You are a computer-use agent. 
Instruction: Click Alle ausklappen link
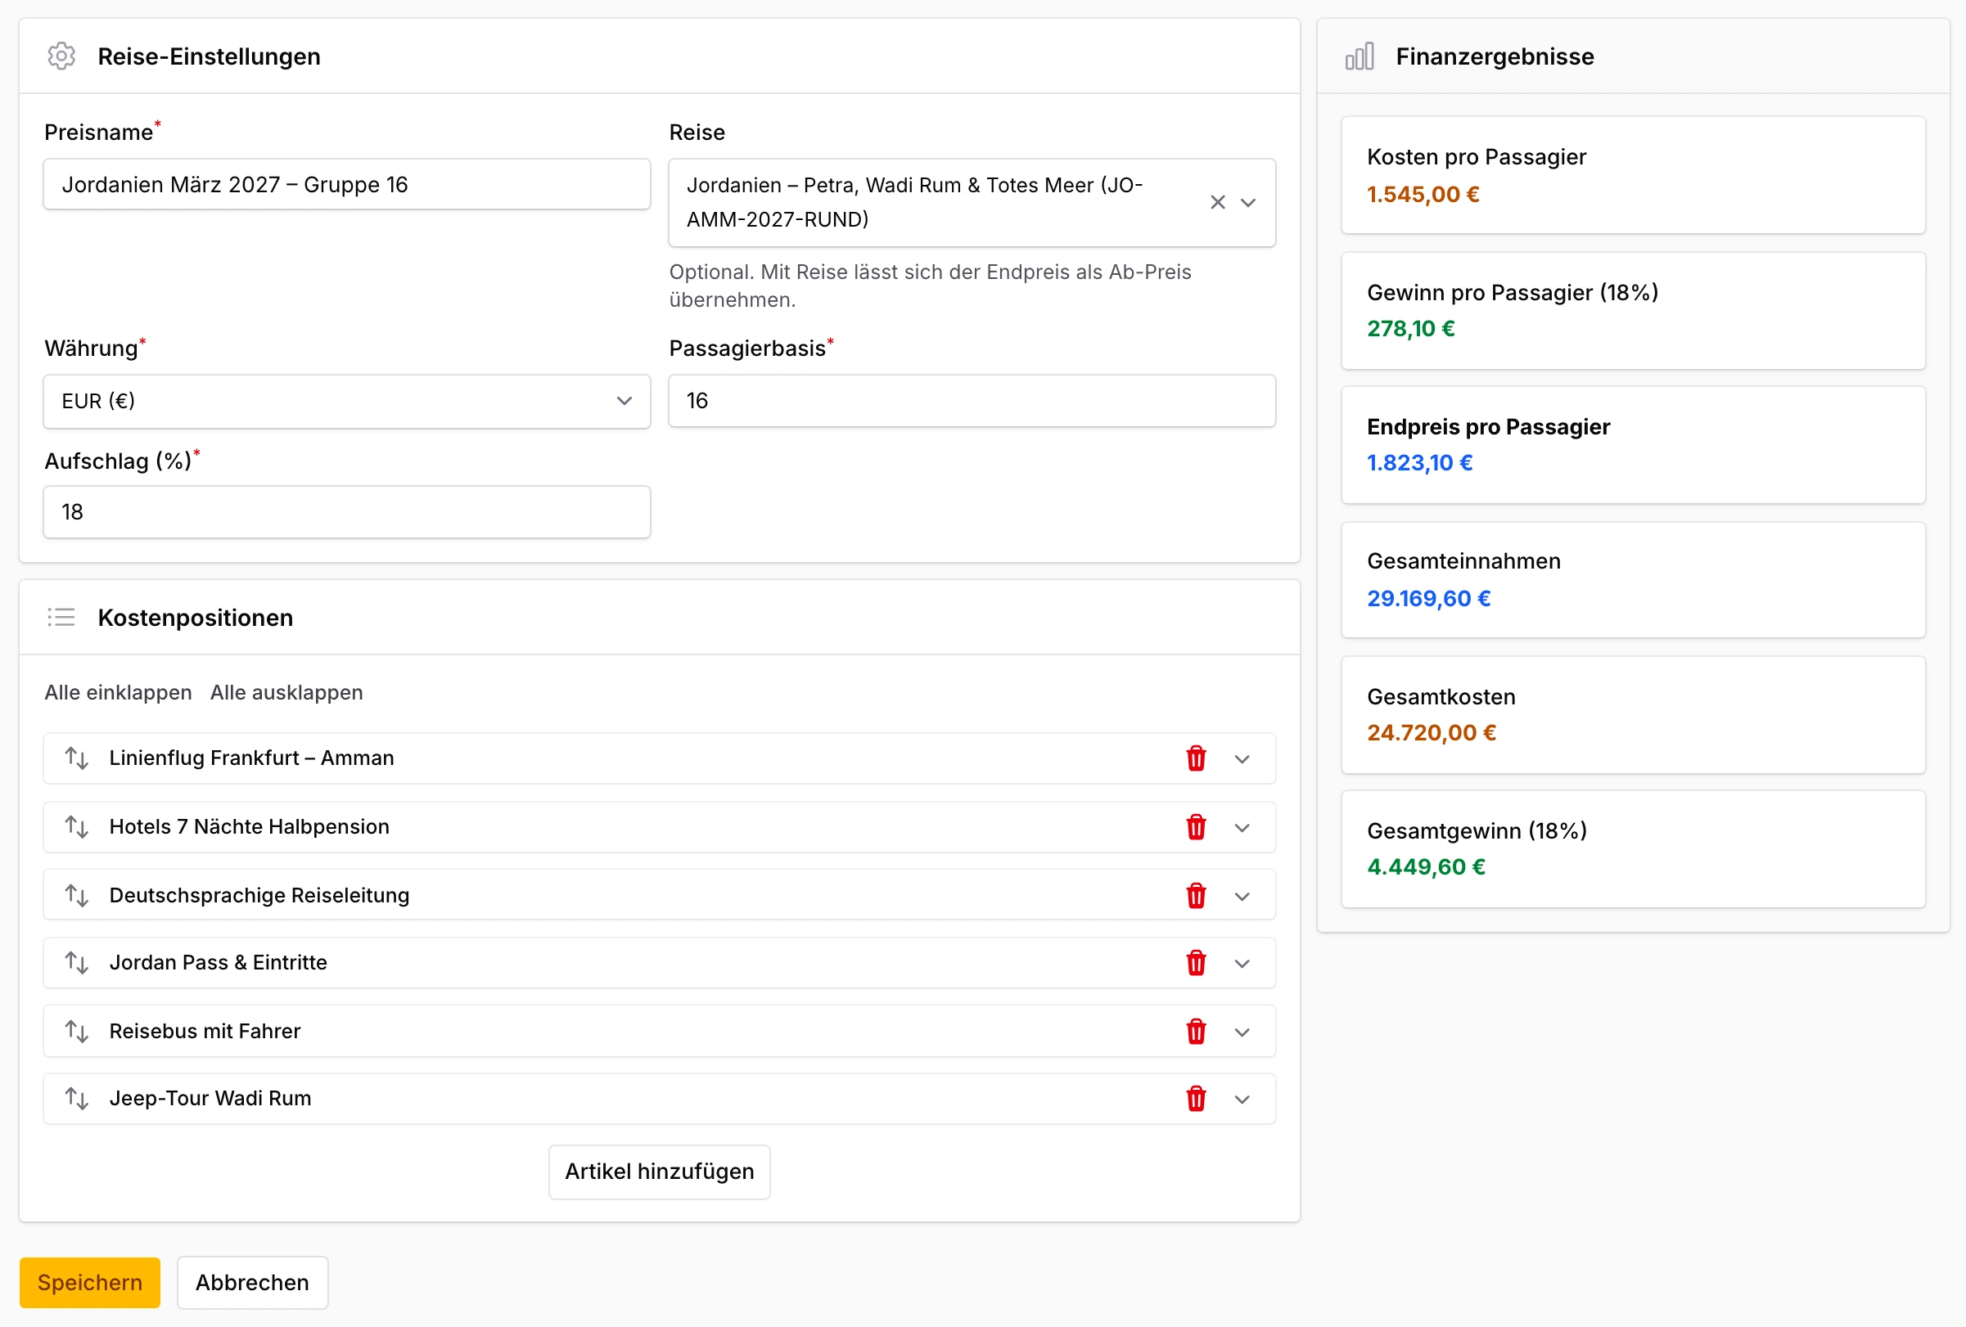(286, 693)
